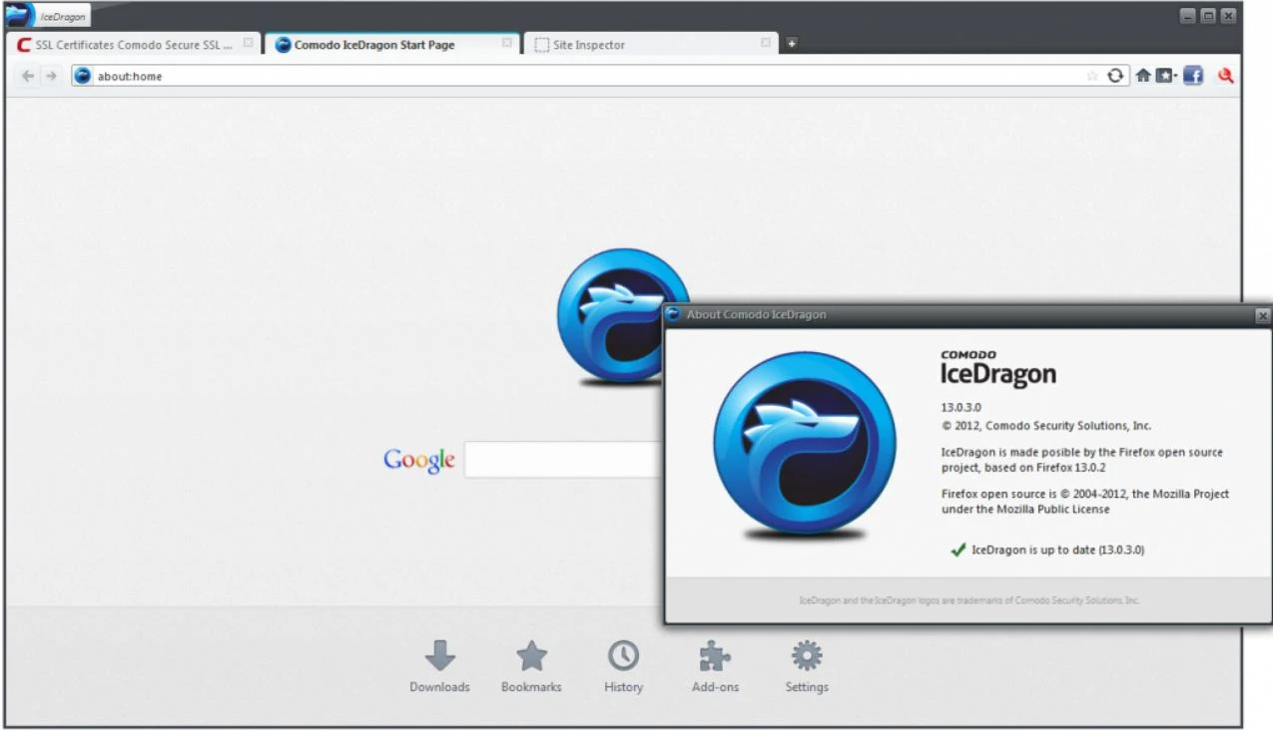The width and height of the screenshot is (1273, 732).
Task: Maximize the IceDragon browser window
Action: pos(1208,16)
